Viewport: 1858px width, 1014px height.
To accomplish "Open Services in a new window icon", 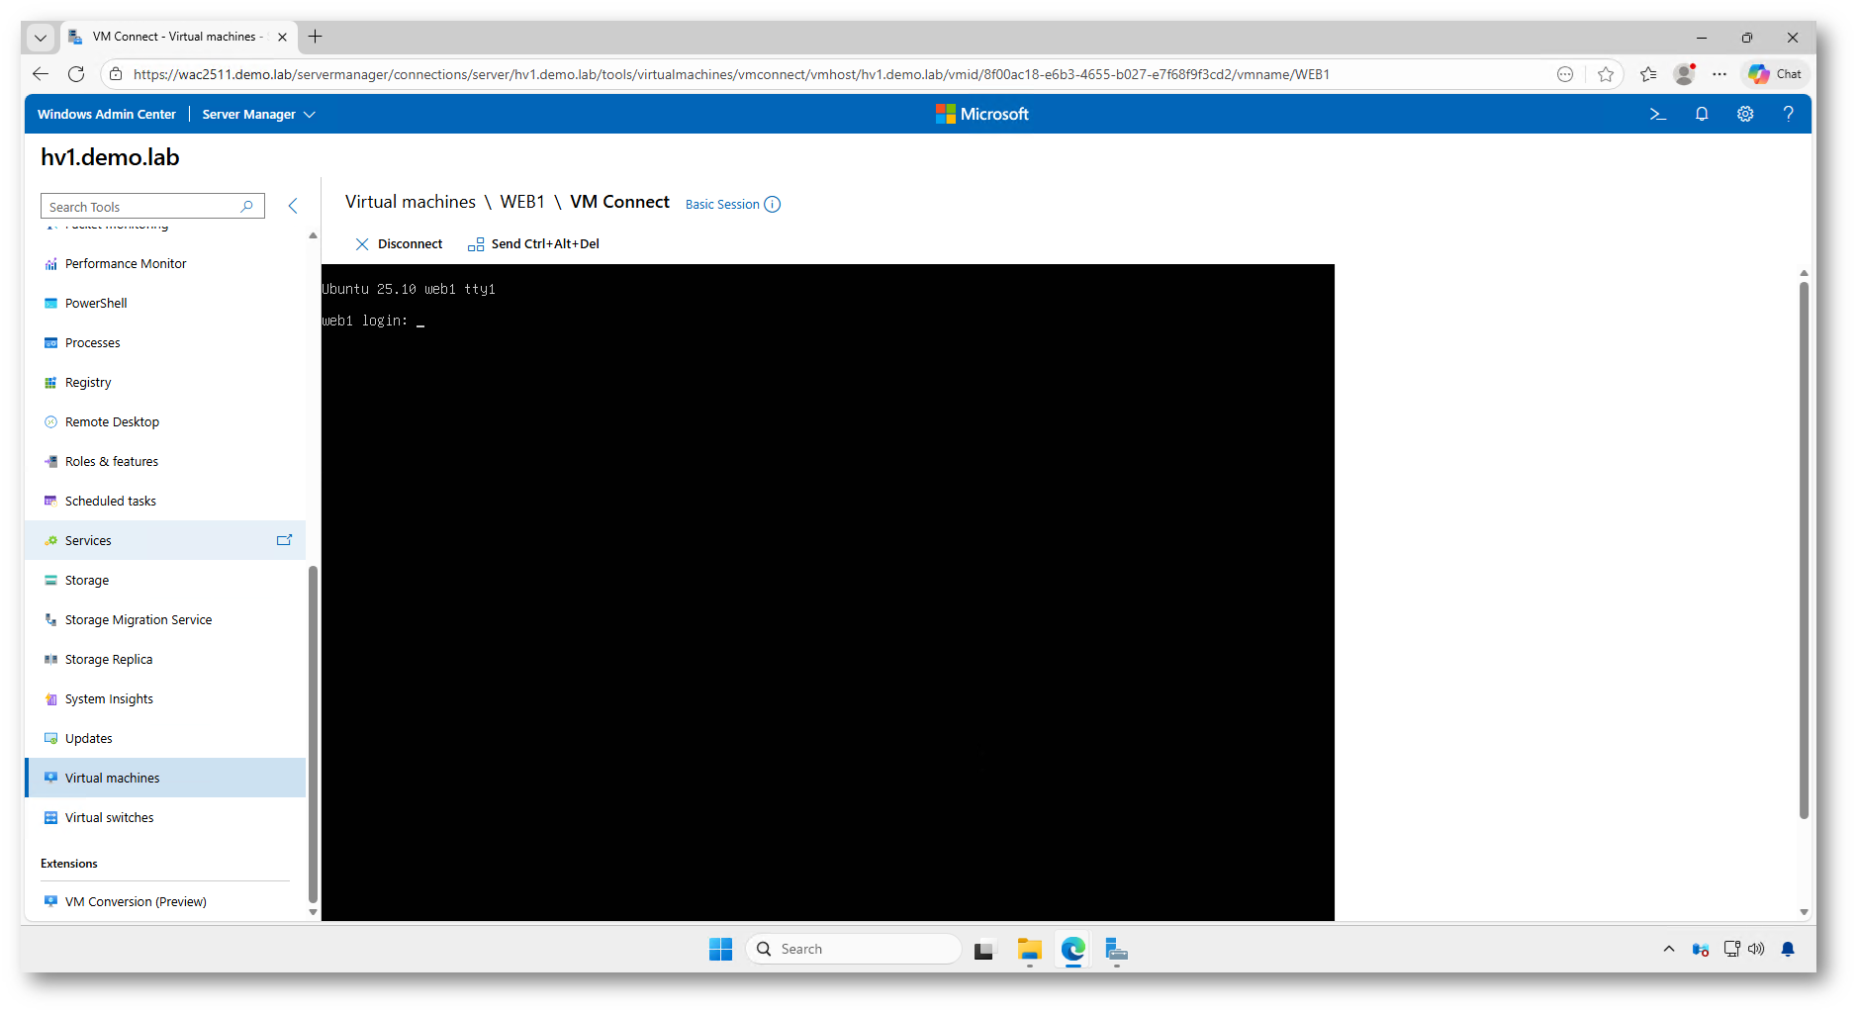I will [x=284, y=540].
